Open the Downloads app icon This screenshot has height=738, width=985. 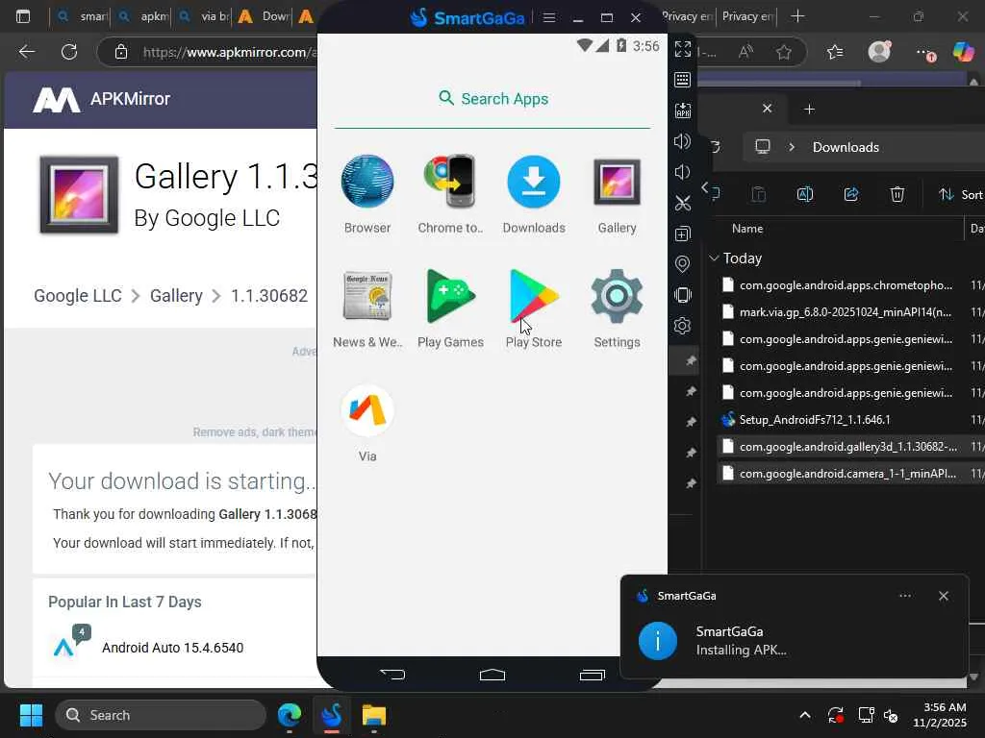click(x=533, y=182)
